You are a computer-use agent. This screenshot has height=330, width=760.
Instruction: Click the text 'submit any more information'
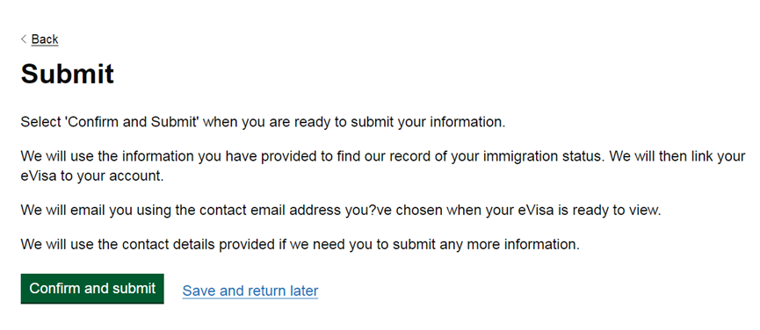[485, 244]
